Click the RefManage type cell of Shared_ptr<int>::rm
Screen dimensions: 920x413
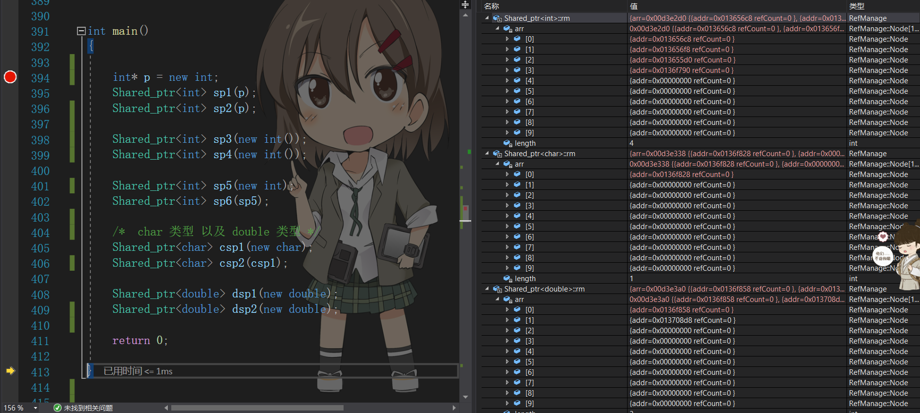tap(883, 18)
